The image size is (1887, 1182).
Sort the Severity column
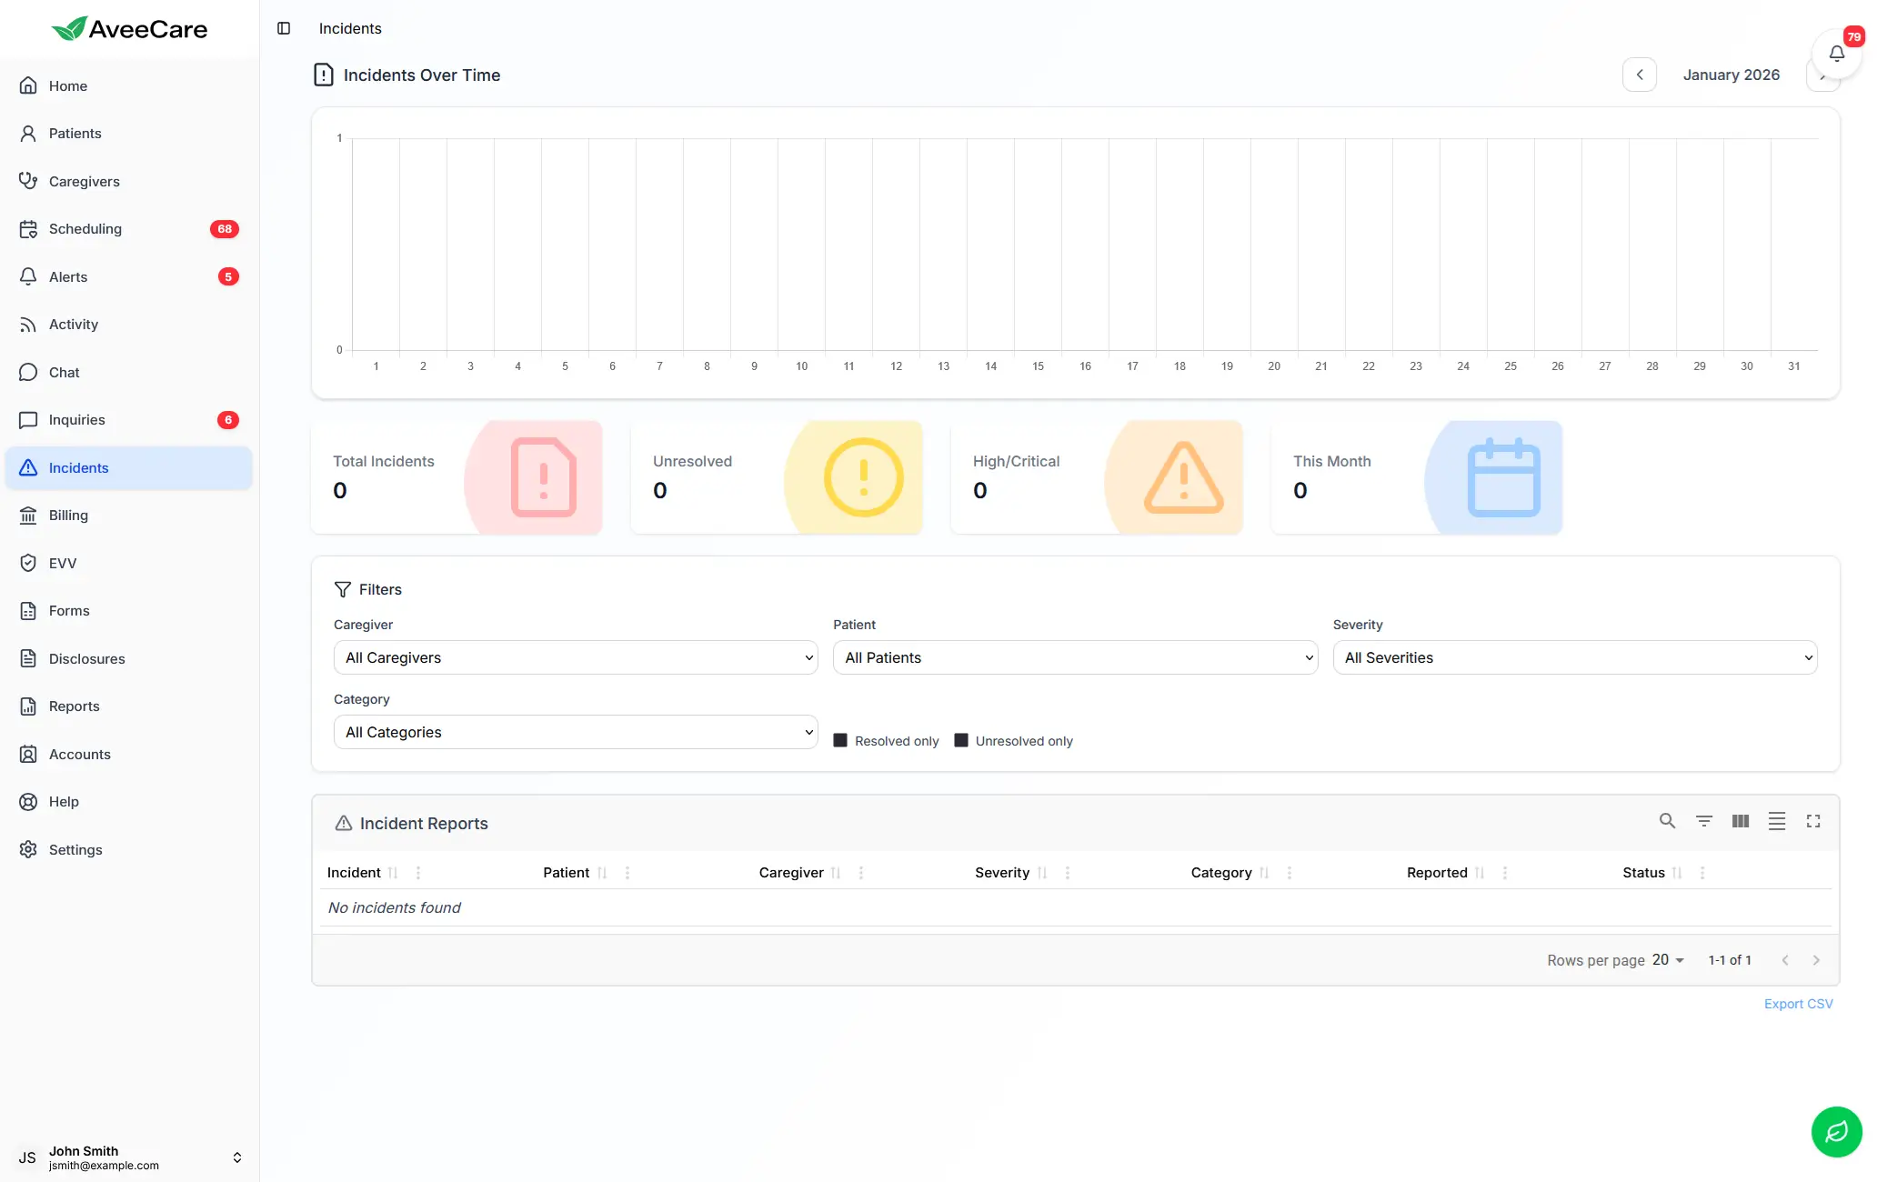[x=1042, y=872]
